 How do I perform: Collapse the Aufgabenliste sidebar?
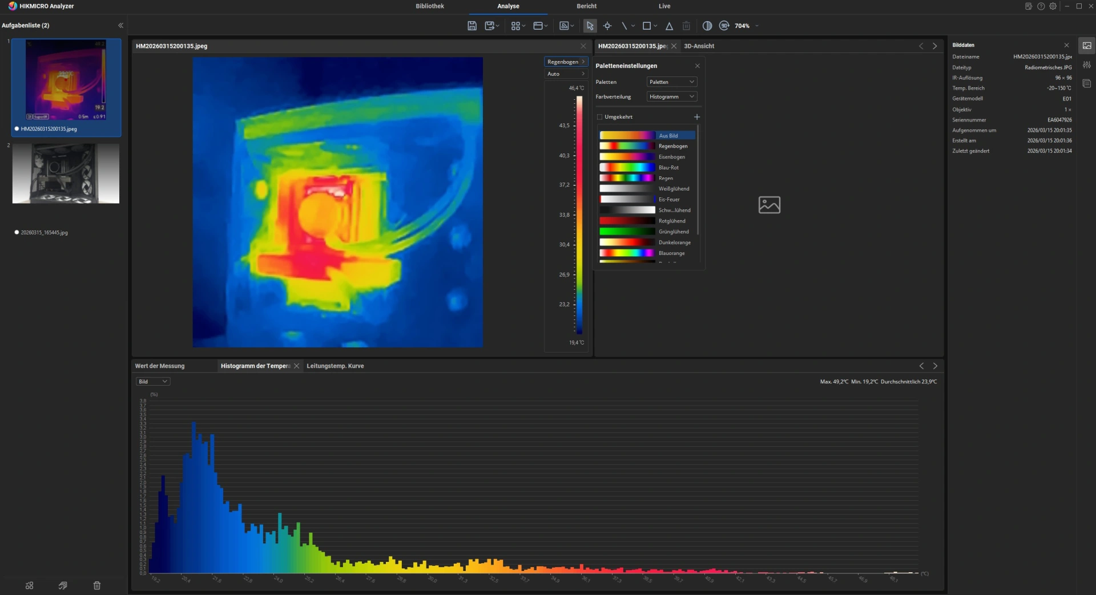point(120,26)
